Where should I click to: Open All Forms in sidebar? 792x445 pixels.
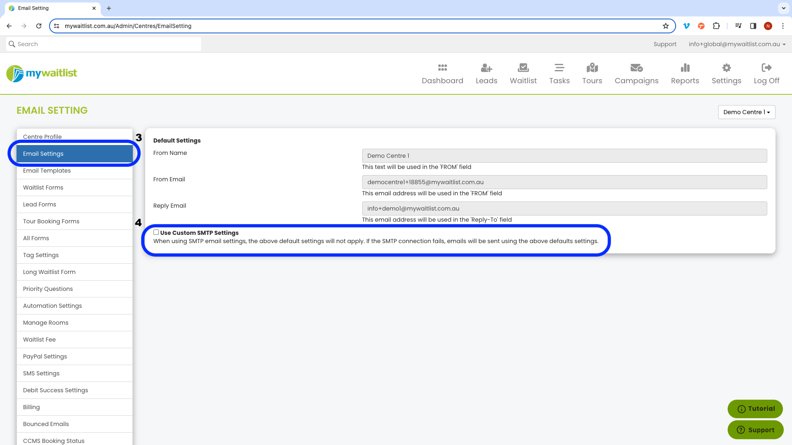pos(75,238)
